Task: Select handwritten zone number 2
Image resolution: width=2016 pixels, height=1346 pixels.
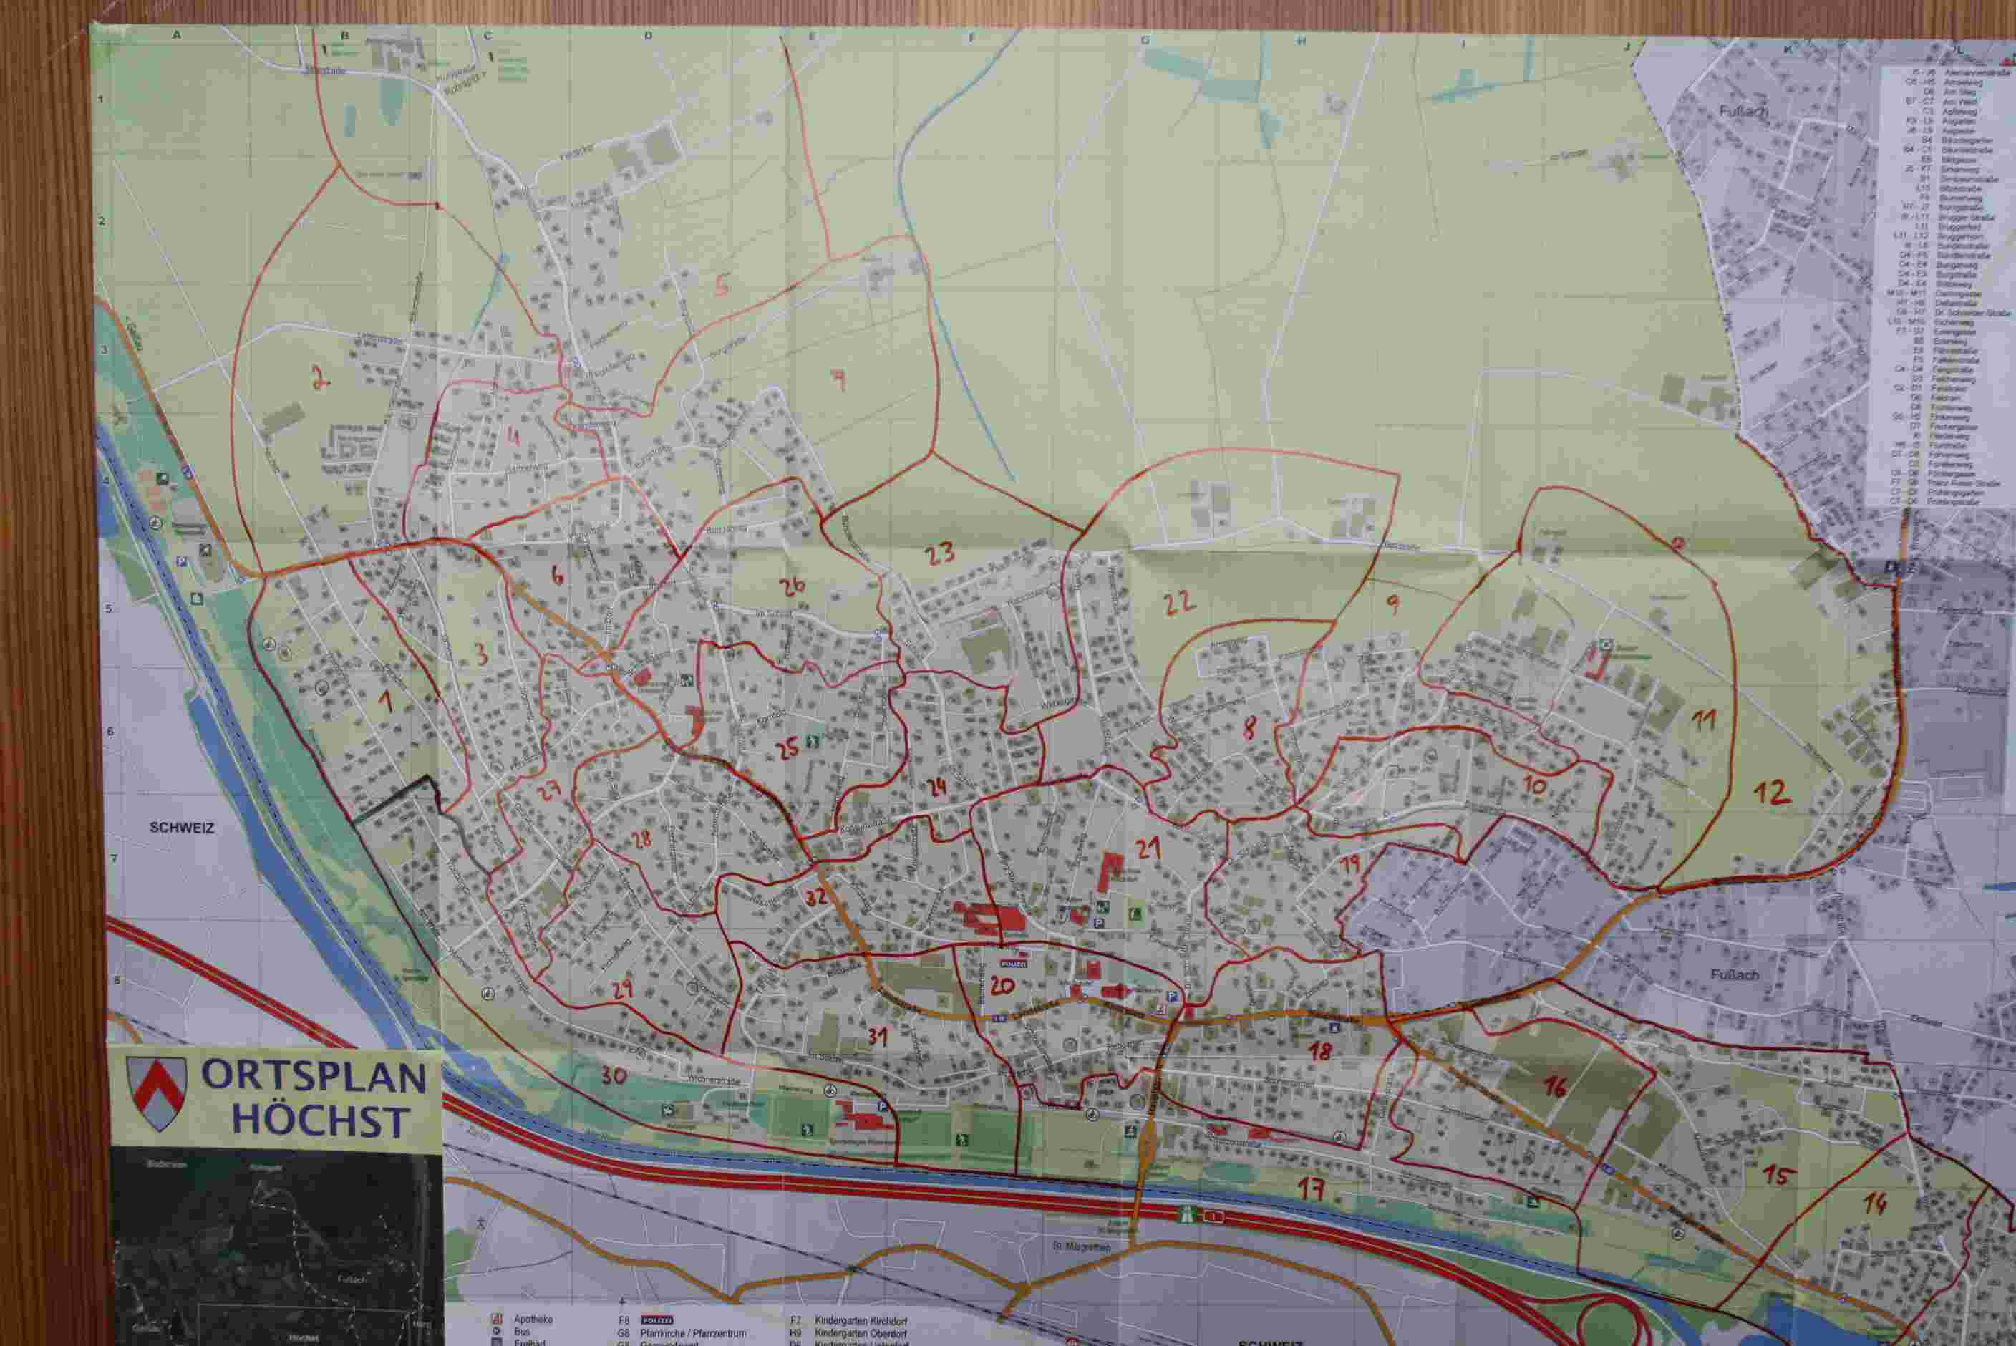Action: click(x=321, y=378)
